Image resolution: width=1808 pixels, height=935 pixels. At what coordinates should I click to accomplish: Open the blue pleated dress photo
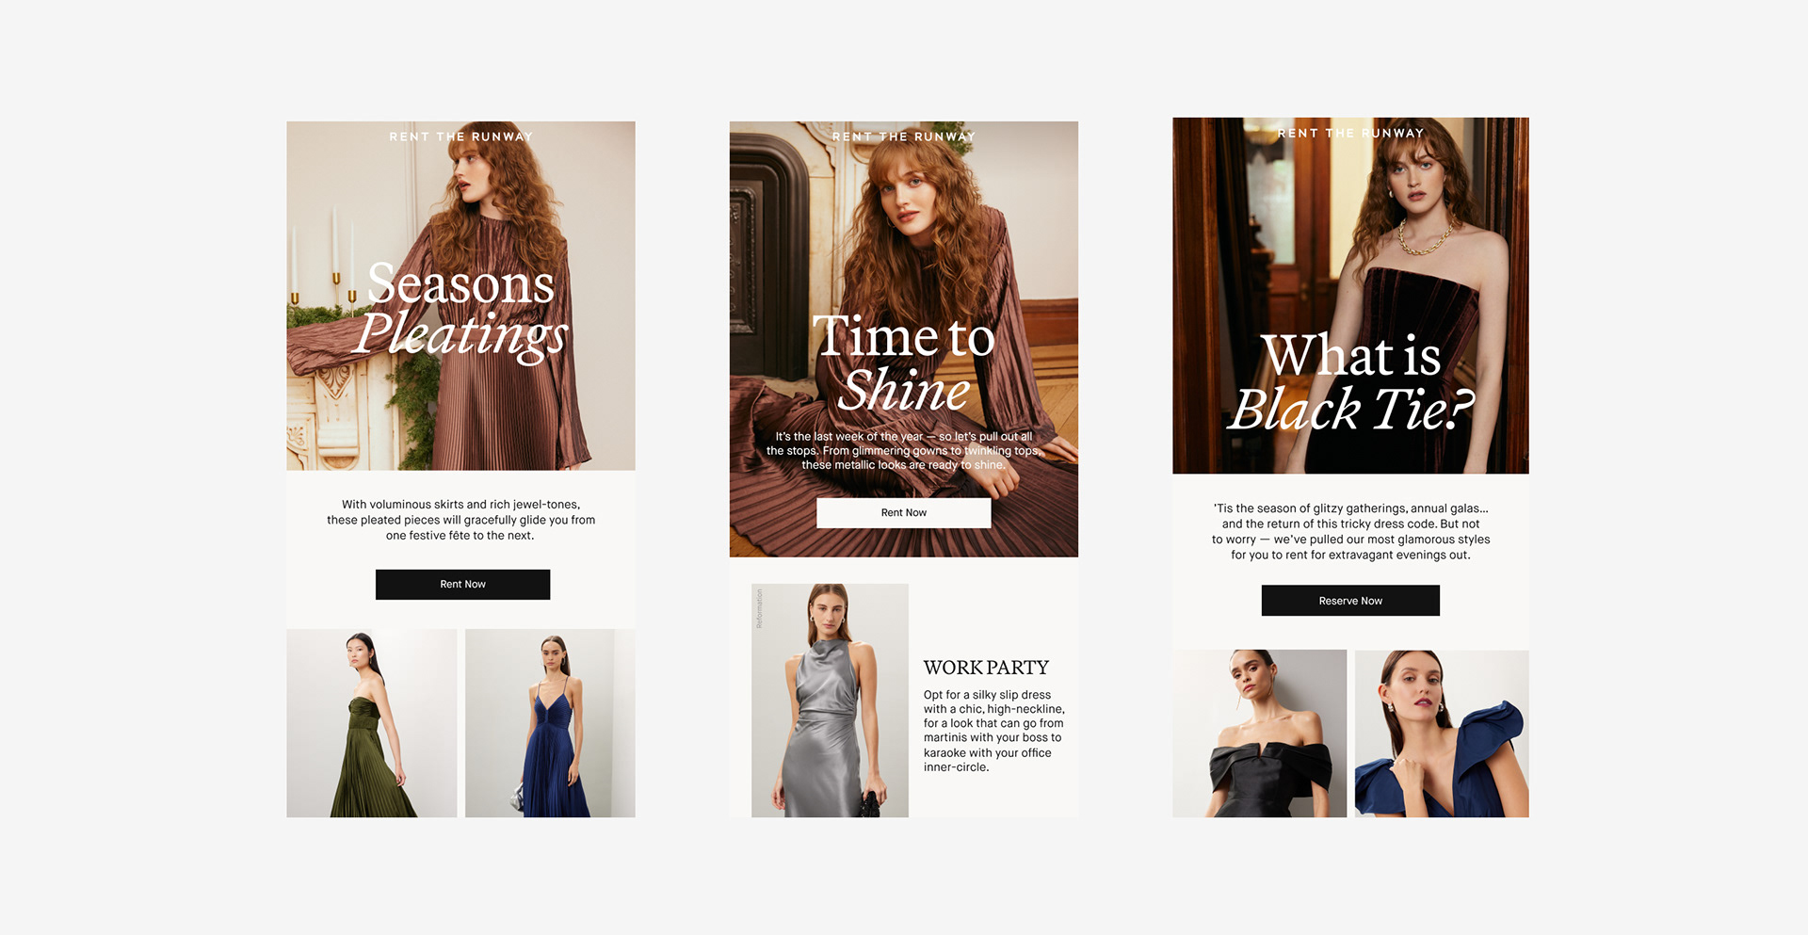(x=550, y=723)
